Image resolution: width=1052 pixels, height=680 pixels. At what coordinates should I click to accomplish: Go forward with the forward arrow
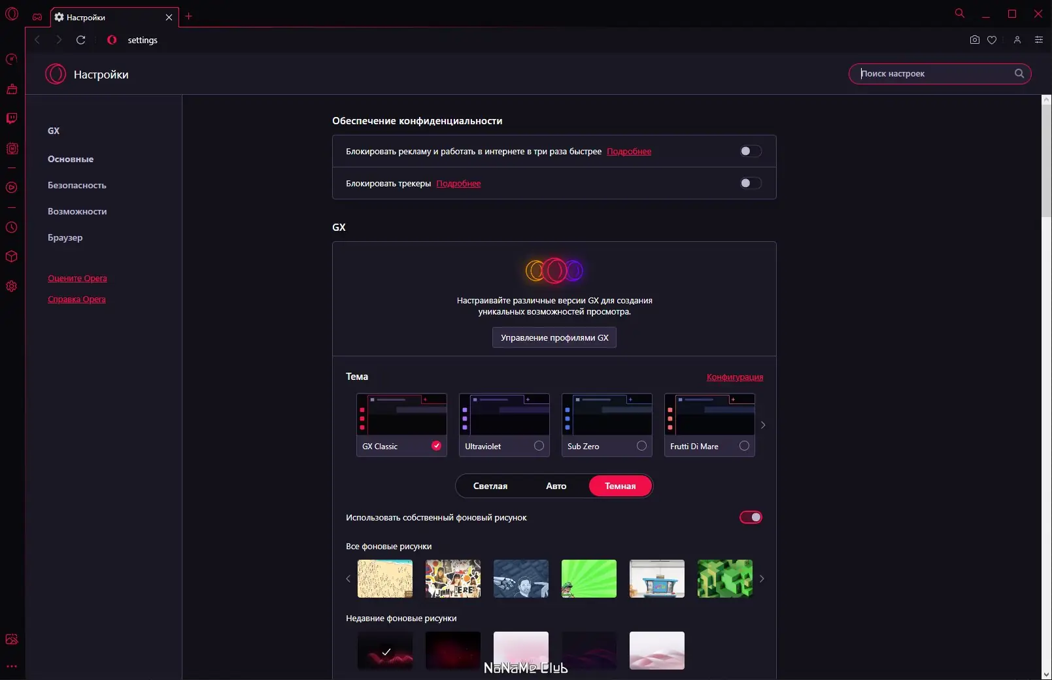tap(59, 40)
